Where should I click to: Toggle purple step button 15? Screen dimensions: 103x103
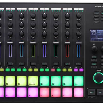76,70
